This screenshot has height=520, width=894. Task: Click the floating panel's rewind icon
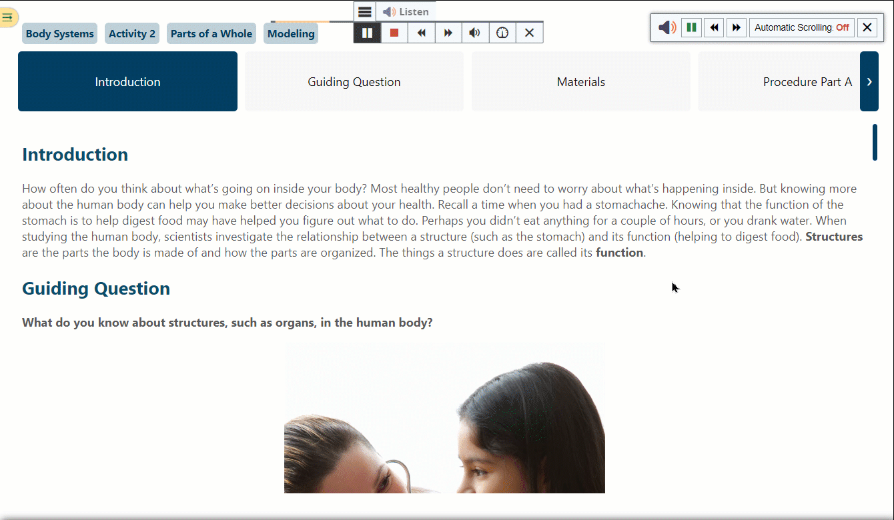[x=714, y=27]
